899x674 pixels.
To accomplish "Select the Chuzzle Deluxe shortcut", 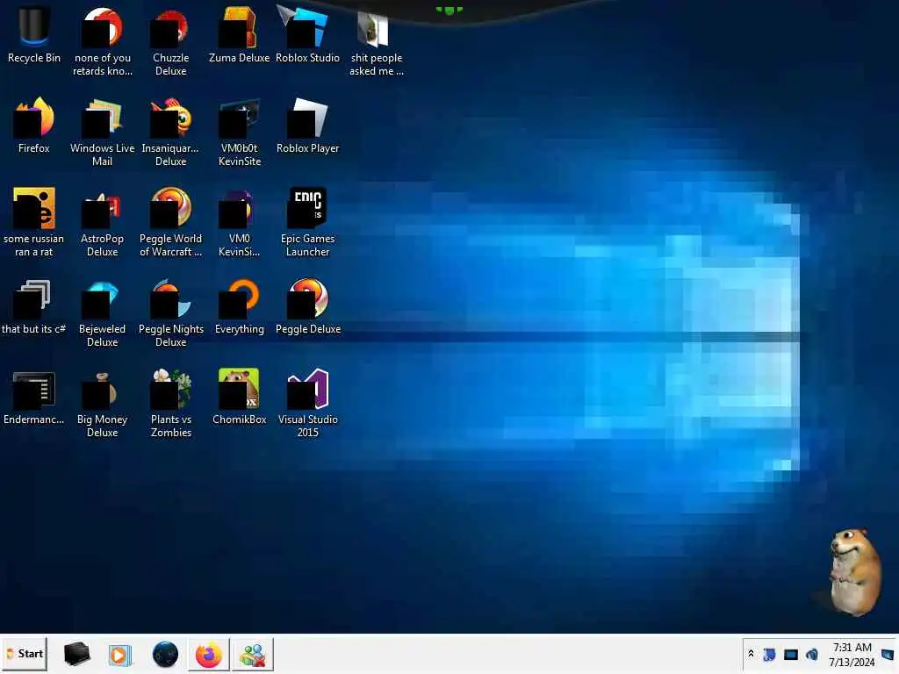I will [171, 41].
